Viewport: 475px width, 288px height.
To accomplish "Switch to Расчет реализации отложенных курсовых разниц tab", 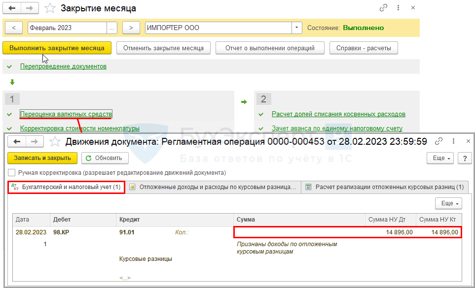I will [x=385, y=187].
